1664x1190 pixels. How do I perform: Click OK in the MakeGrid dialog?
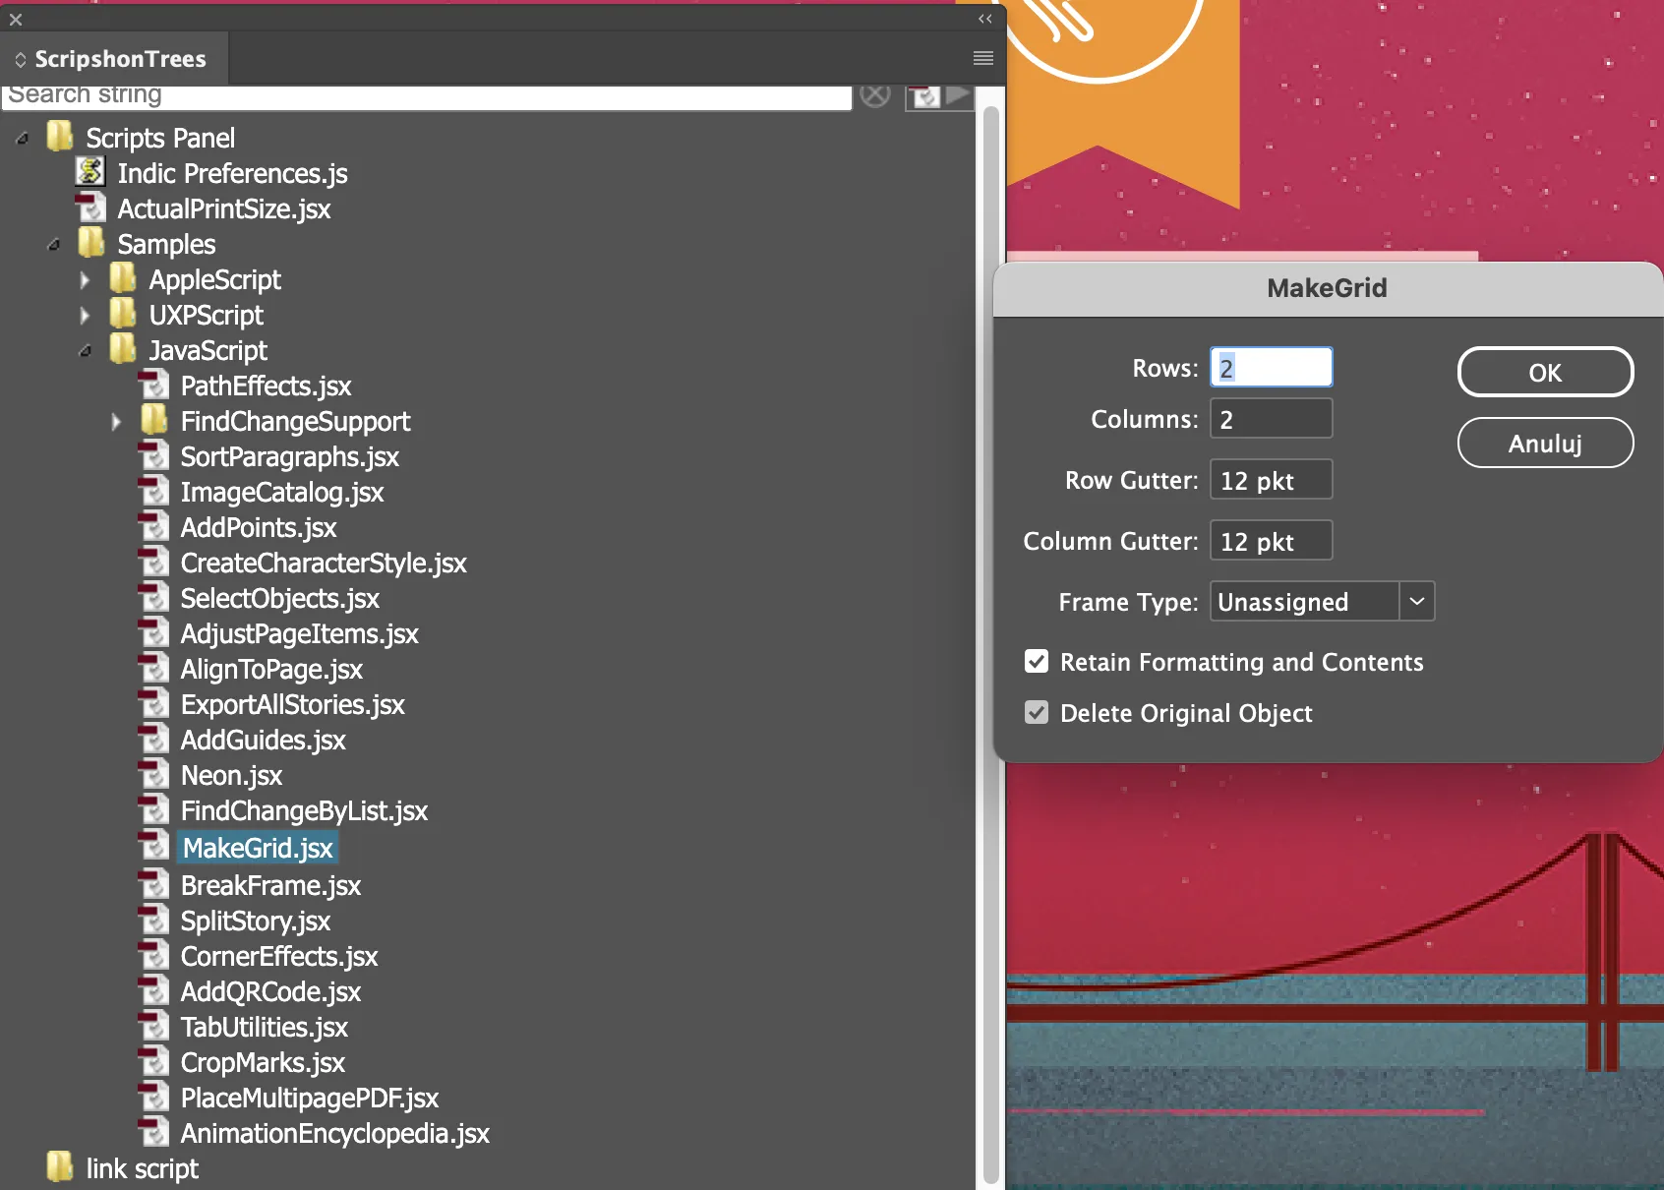pyautogui.click(x=1544, y=373)
